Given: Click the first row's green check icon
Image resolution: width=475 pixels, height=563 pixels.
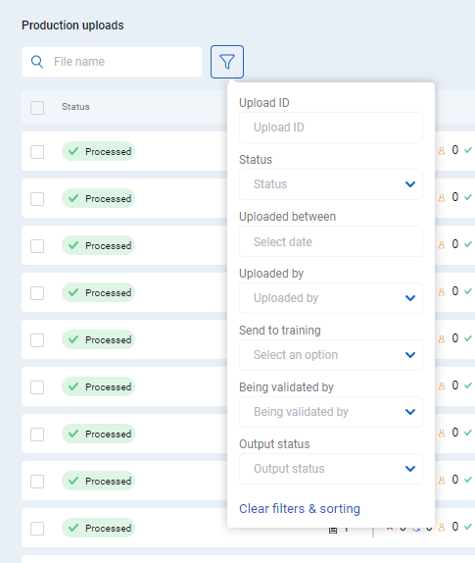Looking at the screenshot, I should [468, 150].
